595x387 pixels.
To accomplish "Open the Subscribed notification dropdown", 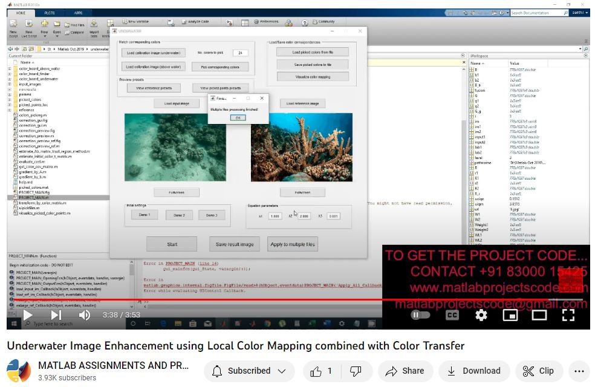I will tap(249, 371).
